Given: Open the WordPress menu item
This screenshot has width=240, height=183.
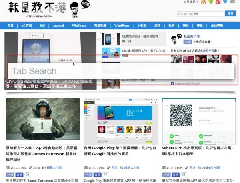Looking at the screenshot, I should point(122,26).
